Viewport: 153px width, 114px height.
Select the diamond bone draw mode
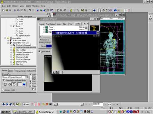coord(10,84)
